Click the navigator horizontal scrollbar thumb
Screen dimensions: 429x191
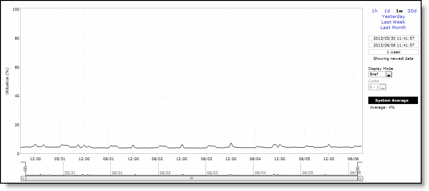click(x=192, y=179)
